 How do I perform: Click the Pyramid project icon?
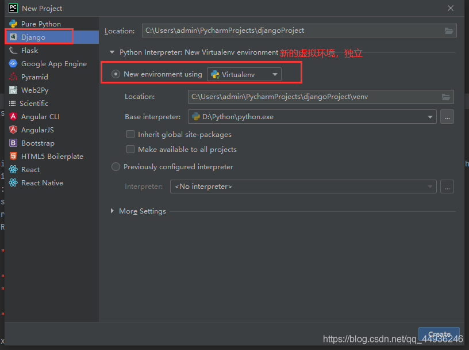click(x=13, y=77)
